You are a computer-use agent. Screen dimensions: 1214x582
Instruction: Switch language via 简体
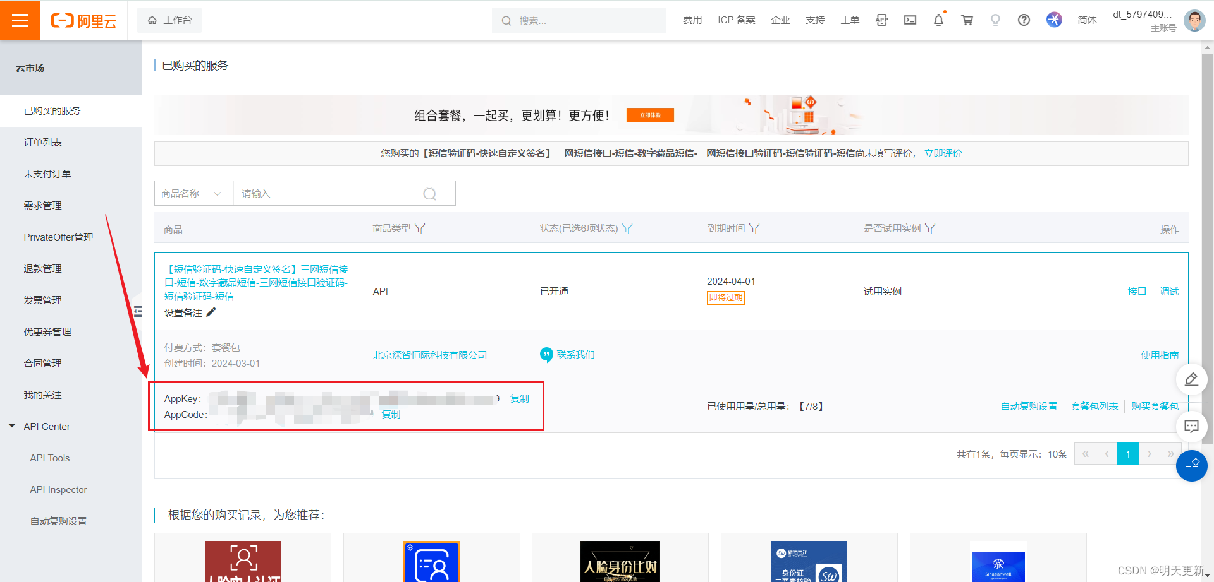(x=1087, y=20)
